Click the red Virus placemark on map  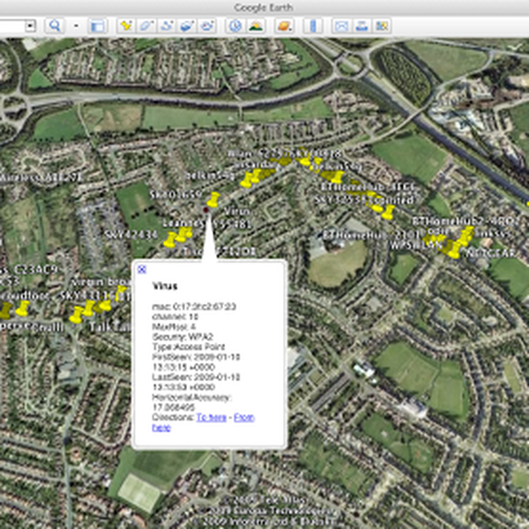[206, 211]
